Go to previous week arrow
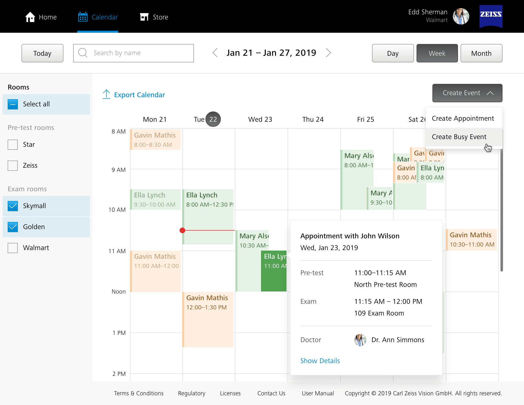 click(x=215, y=53)
